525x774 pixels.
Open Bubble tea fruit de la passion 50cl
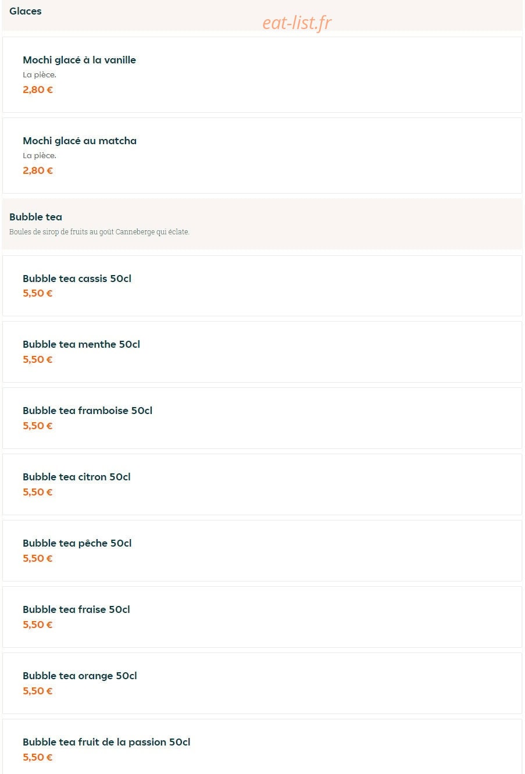click(262, 747)
